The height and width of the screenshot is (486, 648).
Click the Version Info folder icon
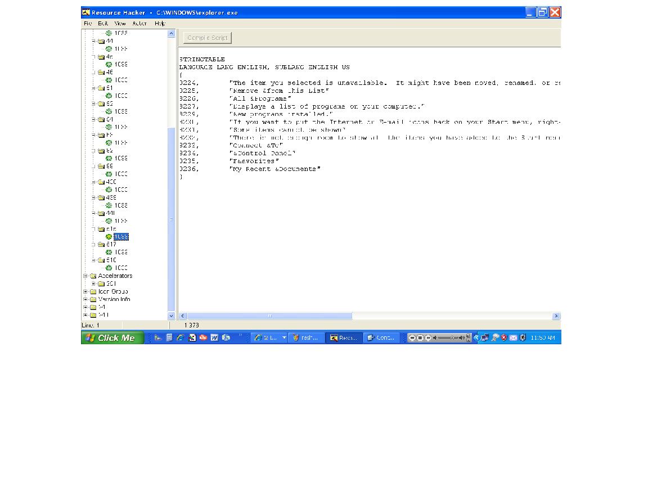tap(93, 300)
